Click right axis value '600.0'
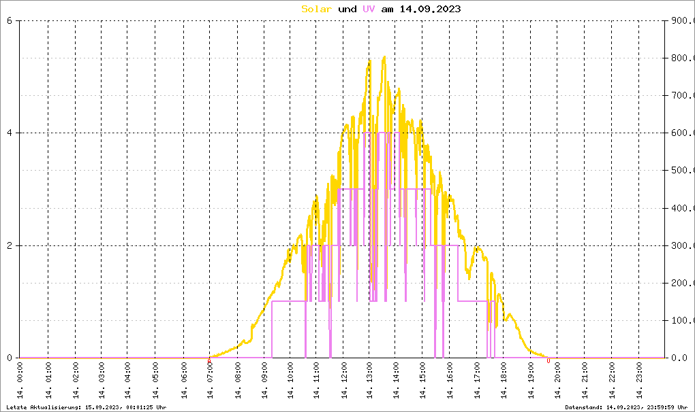The width and height of the screenshot is (695, 412). coord(682,133)
